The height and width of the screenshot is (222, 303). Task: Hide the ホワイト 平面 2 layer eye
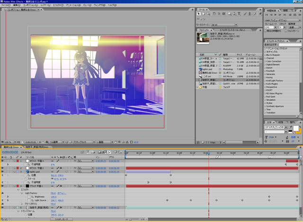pos(2,168)
